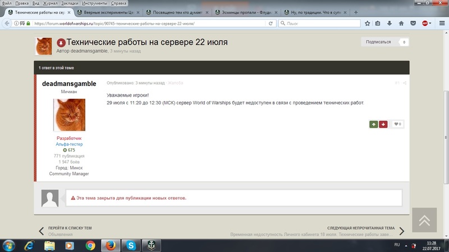Open the Инструменты menu
Image resolution: width=449 pixels, height=252 pixels.
94,3
